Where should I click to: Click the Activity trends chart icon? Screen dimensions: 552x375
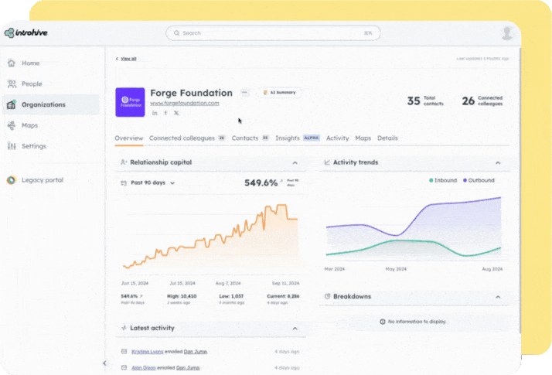(x=327, y=162)
